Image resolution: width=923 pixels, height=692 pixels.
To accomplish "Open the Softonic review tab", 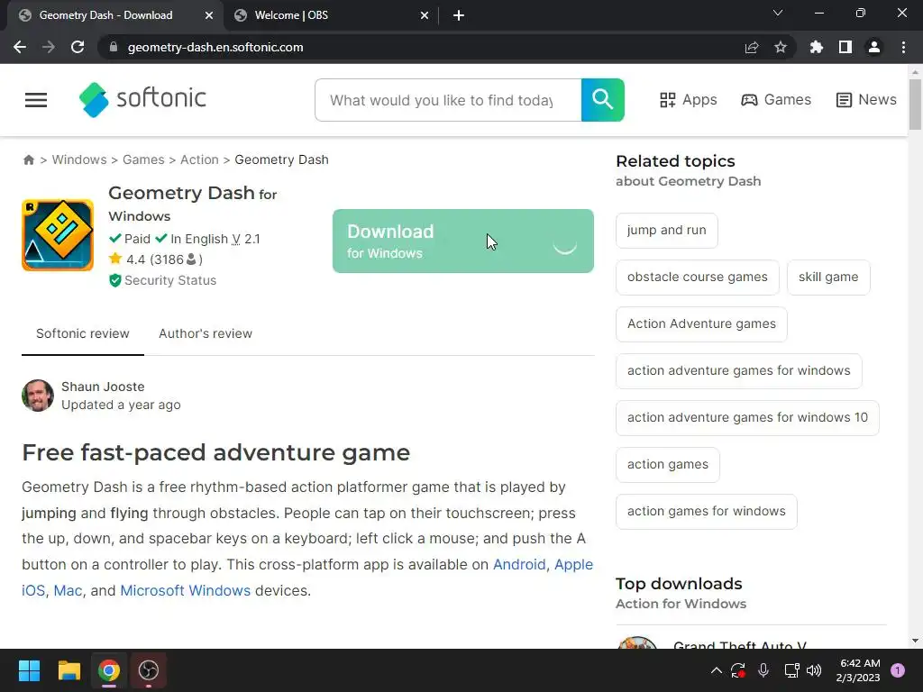I will [x=82, y=333].
